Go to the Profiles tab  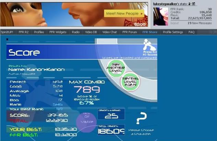point(39,32)
